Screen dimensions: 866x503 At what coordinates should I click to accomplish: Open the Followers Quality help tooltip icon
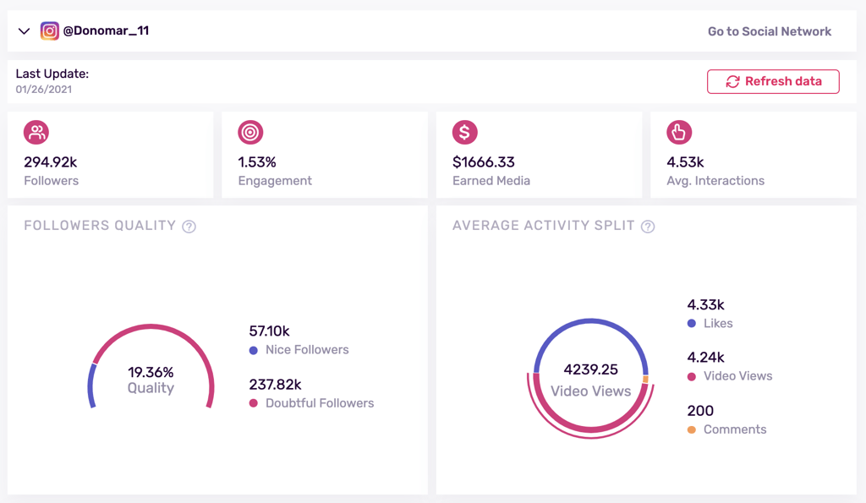point(189,226)
